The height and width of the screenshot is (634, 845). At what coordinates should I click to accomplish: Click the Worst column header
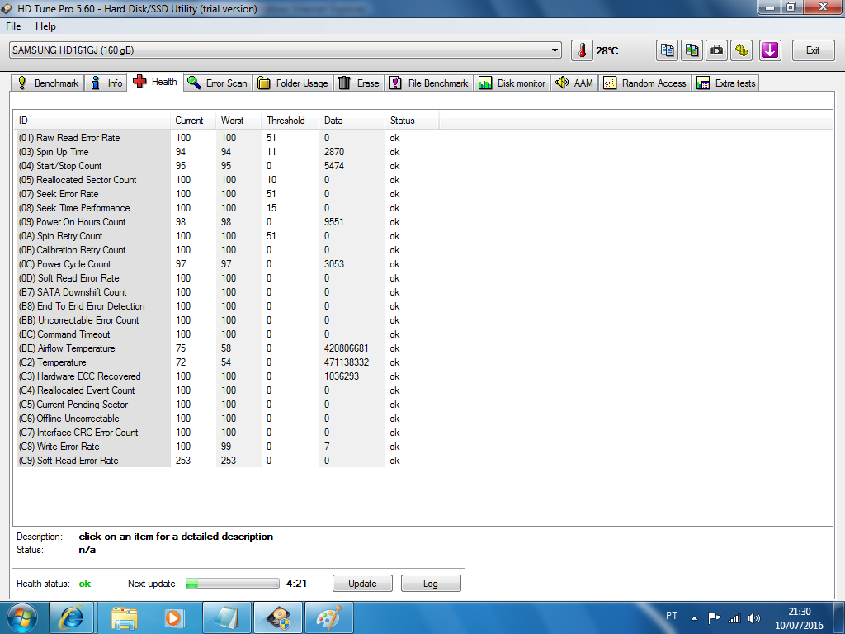[x=238, y=121]
